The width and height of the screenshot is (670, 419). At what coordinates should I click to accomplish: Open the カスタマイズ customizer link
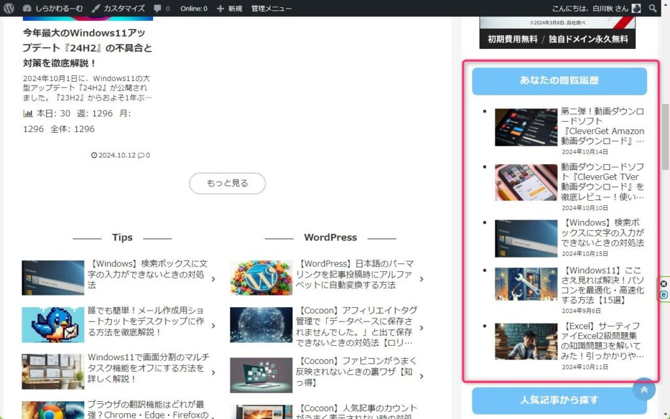[x=118, y=8]
